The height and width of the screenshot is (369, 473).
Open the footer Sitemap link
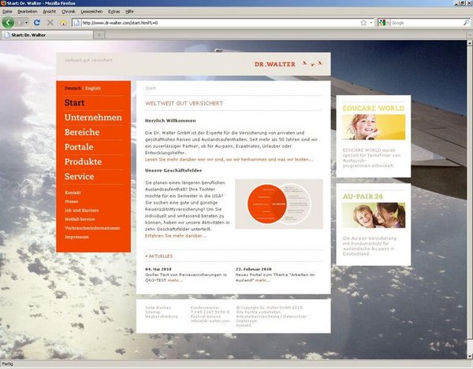[x=153, y=312]
